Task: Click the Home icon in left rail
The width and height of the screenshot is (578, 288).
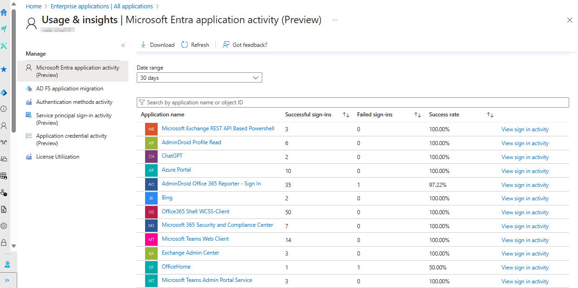Action: (x=4, y=13)
